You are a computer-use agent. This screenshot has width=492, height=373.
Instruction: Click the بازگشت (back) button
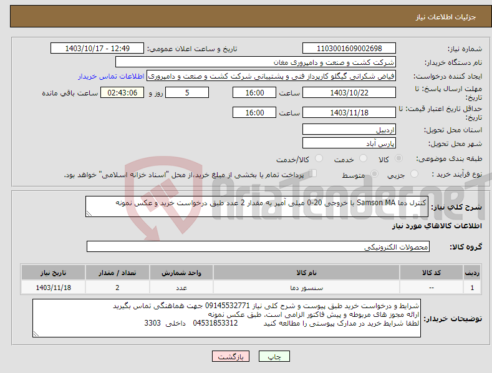tap(231, 356)
